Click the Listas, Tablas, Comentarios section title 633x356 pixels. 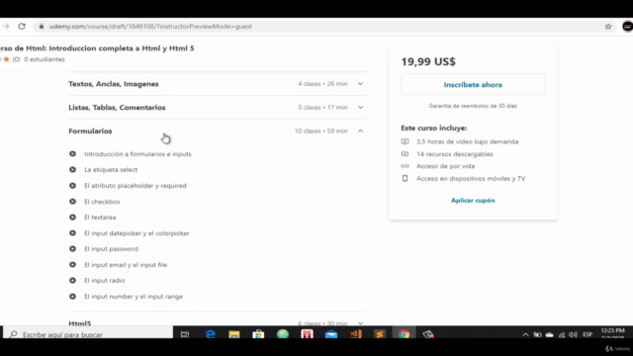[x=117, y=108]
